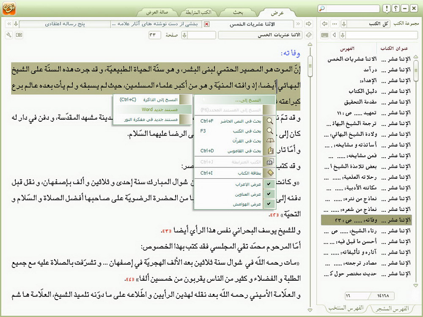Switch to the 'الفهرس المشجر' tab
Viewport: 423px width, 317px height.
(x=392, y=309)
